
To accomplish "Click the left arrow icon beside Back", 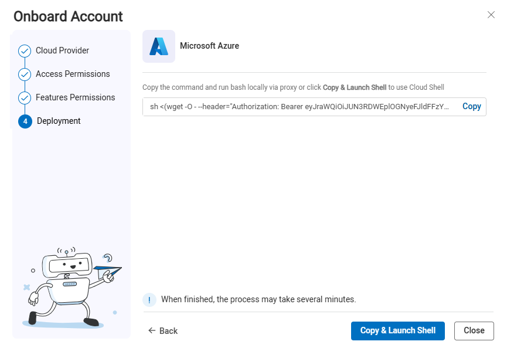I will click(152, 331).
